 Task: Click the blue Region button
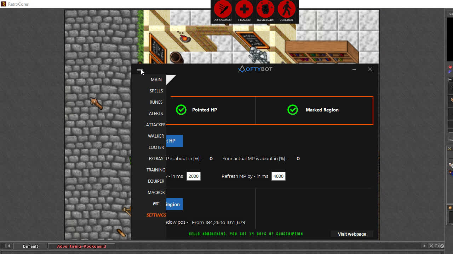[x=174, y=204]
